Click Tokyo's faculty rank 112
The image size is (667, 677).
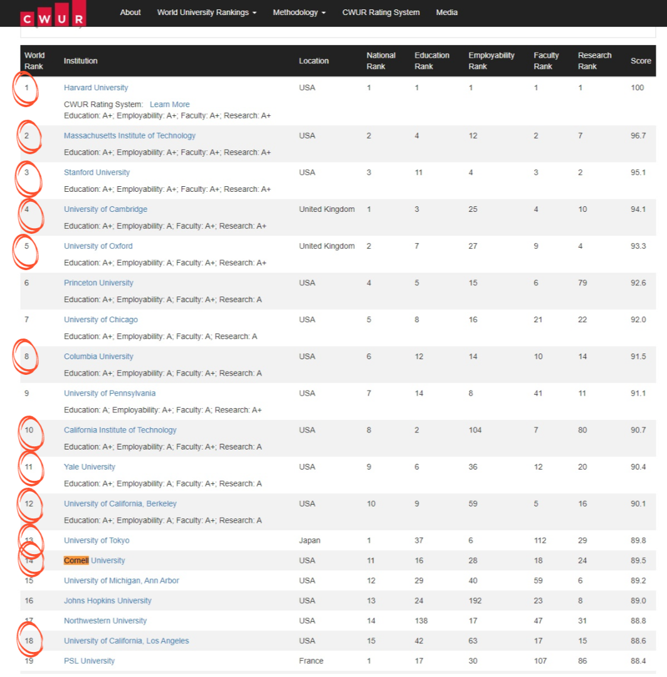pyautogui.click(x=540, y=540)
